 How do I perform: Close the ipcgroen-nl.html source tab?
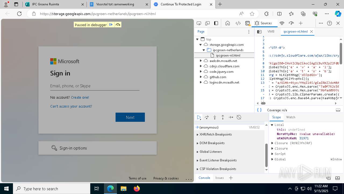pos(311,32)
